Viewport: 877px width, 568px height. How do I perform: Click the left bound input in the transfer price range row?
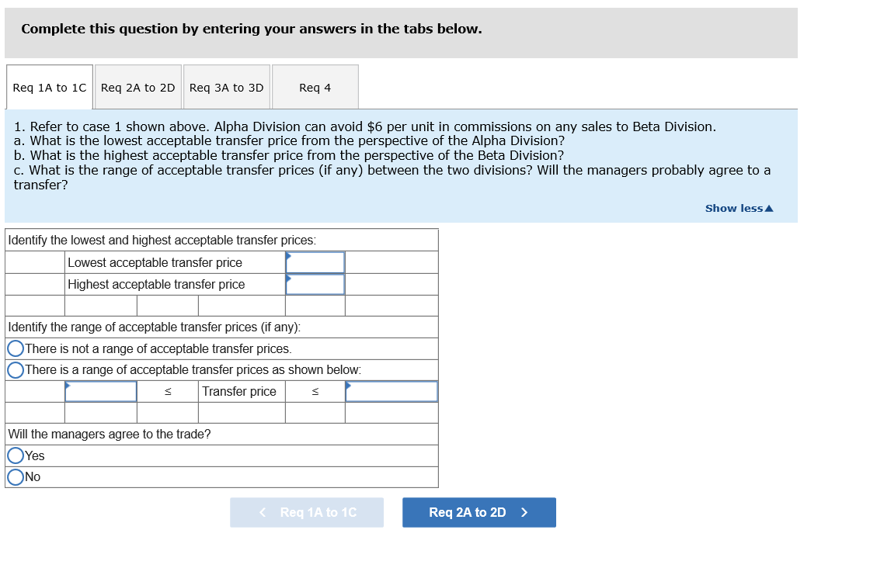[101, 391]
